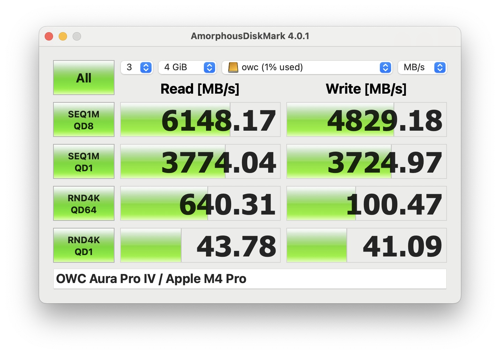This screenshot has height=355, width=500.
Task: Click the 4829.18 write result
Action: tap(367, 119)
